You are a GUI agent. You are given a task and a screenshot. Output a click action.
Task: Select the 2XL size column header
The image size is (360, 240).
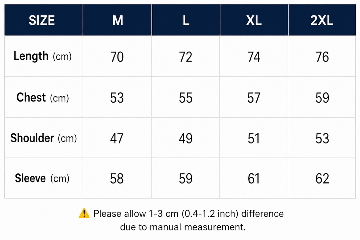(322, 20)
